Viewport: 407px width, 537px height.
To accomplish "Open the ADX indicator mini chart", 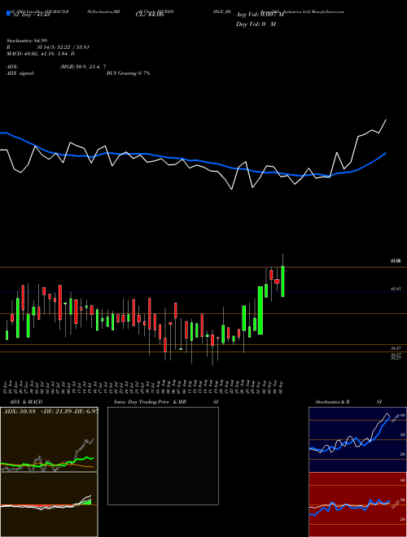I will pyautogui.click(x=49, y=439).
